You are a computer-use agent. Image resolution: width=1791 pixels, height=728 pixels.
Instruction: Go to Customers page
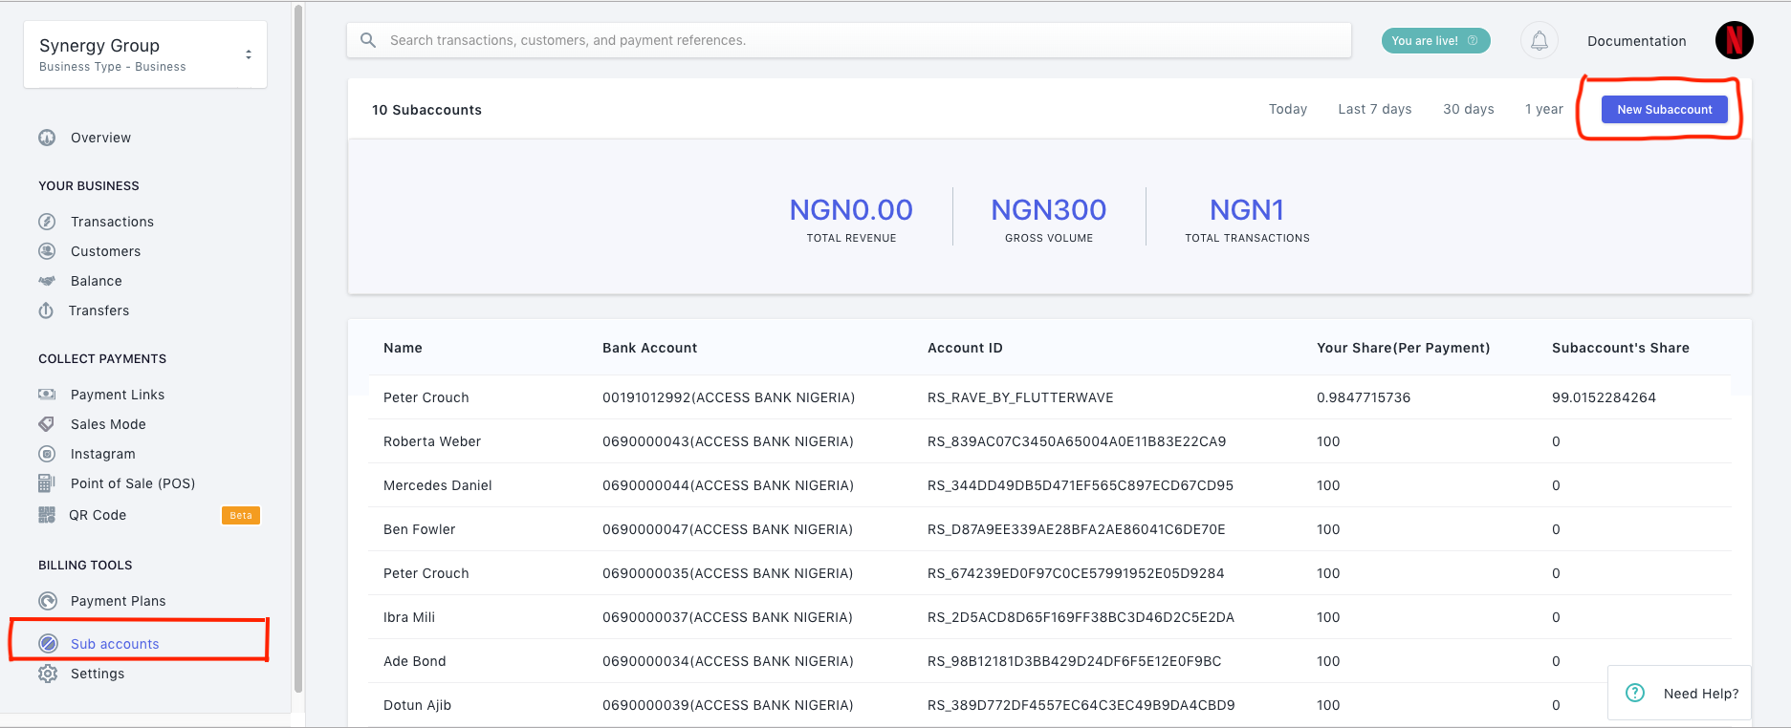(x=105, y=251)
